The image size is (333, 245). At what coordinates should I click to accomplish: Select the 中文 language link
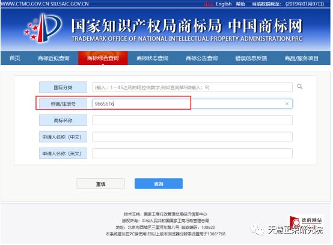[208, 4]
